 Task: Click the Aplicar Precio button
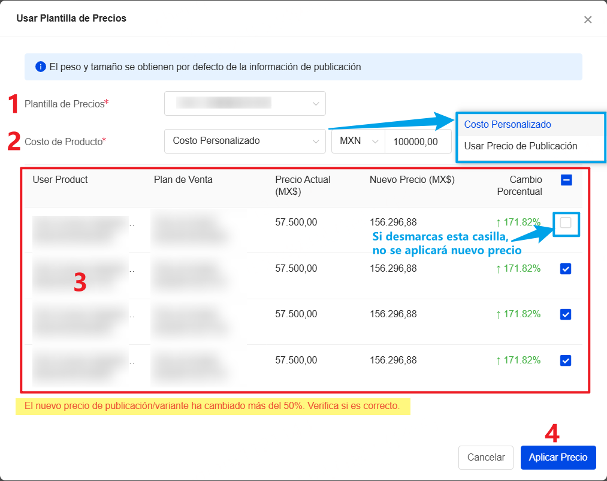(x=558, y=458)
